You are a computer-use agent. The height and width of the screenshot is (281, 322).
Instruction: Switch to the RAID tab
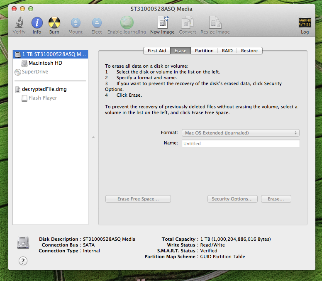(227, 51)
